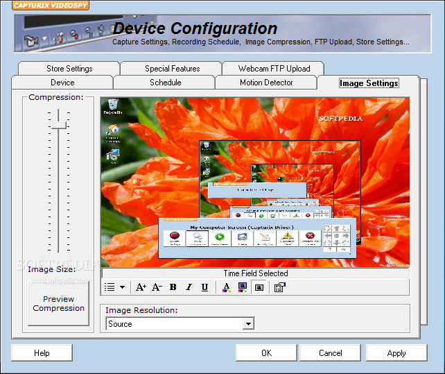
Task: Select the Device tab
Action: click(x=62, y=83)
